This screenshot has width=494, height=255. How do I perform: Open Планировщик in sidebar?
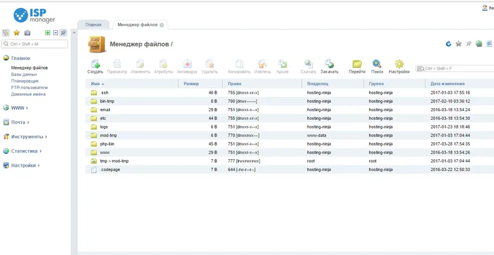[25, 81]
